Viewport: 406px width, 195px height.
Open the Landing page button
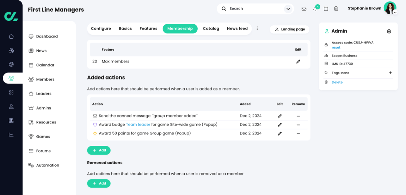[289, 30]
